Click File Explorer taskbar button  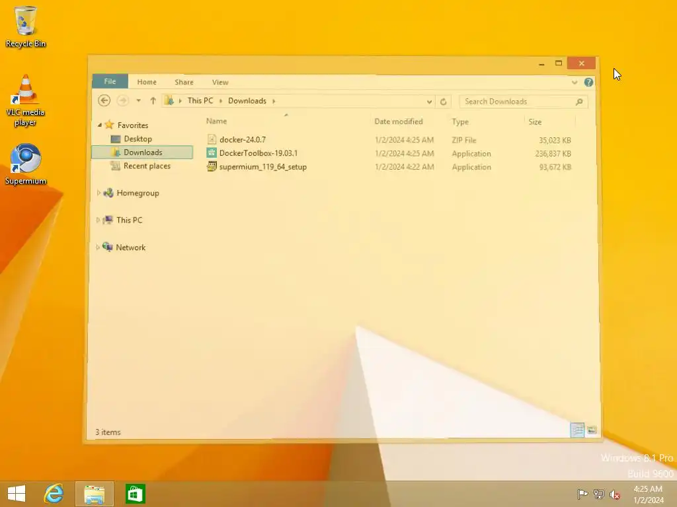(94, 494)
